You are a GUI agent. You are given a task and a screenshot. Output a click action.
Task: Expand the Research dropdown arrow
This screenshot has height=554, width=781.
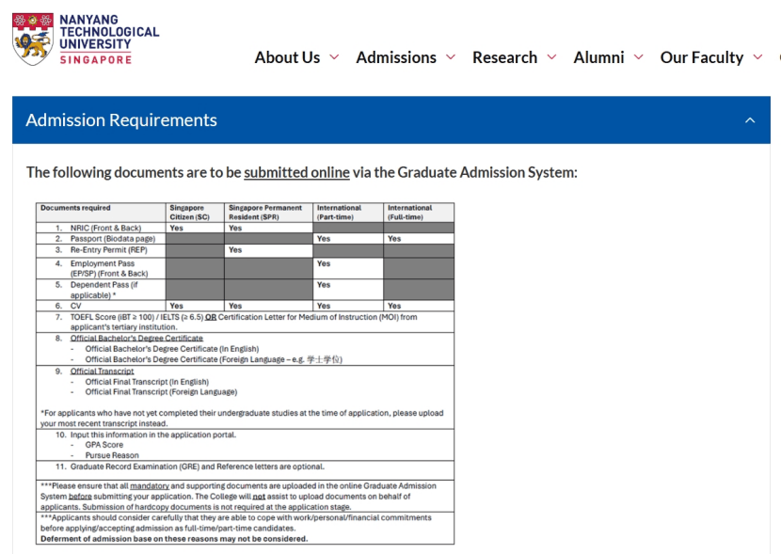pyautogui.click(x=551, y=57)
